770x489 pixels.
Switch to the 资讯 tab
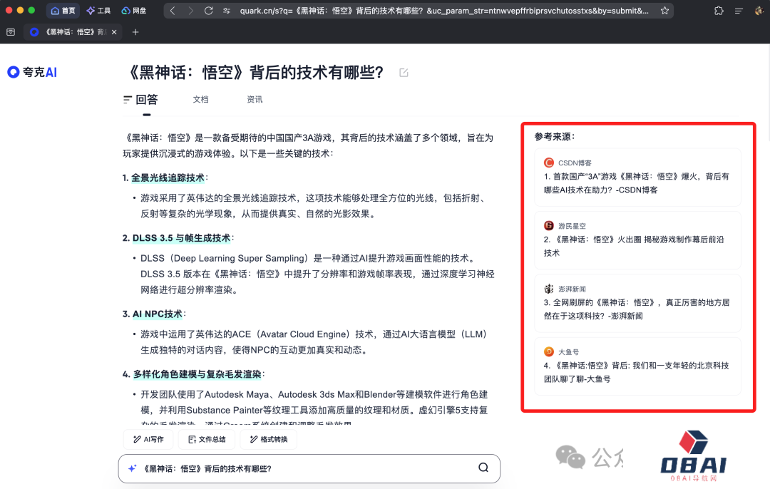pos(255,100)
